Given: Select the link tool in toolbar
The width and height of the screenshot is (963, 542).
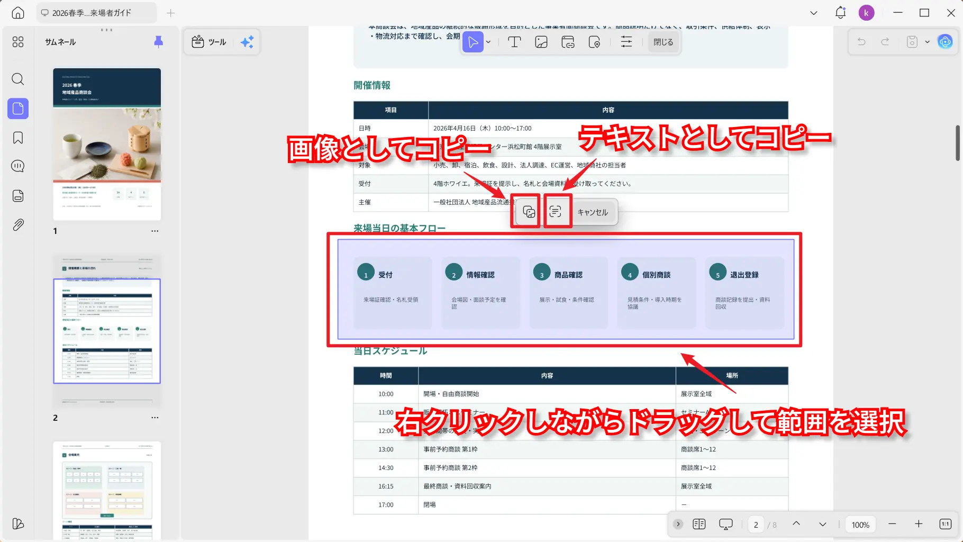Looking at the screenshot, I should pyautogui.click(x=568, y=42).
